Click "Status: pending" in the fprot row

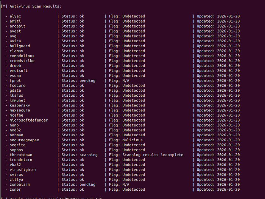(78, 80)
